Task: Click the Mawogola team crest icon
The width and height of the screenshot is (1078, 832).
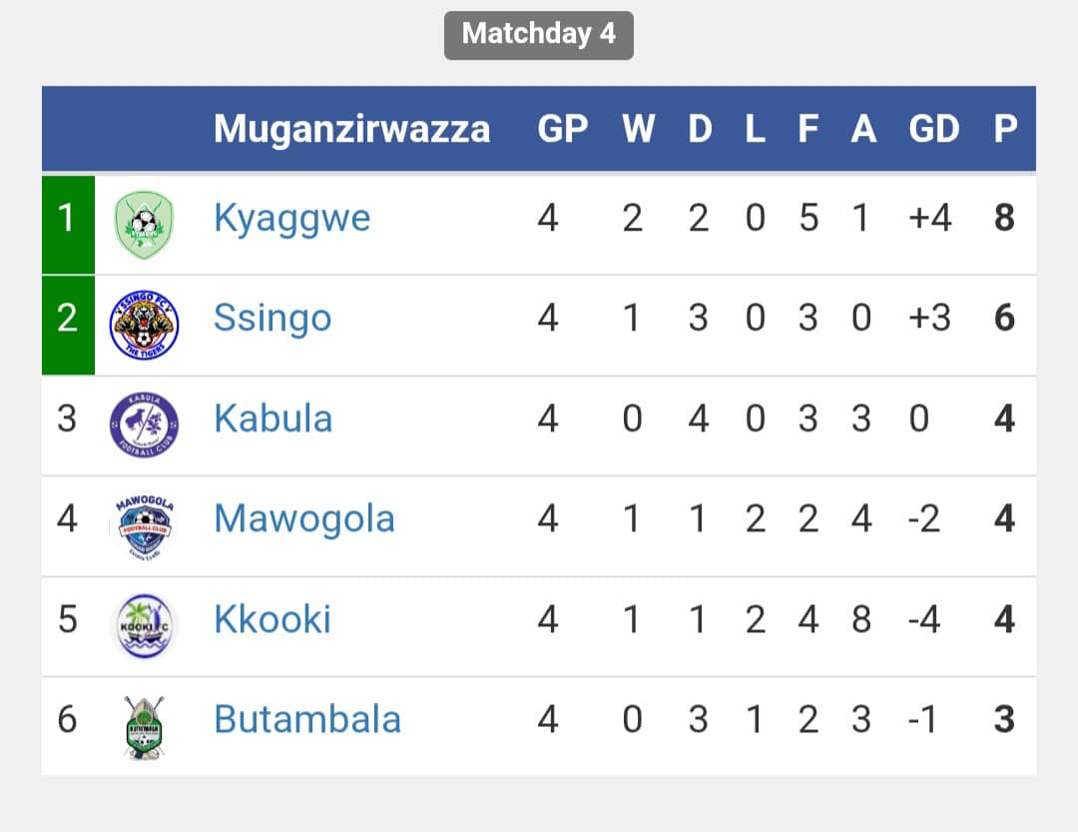Action: point(144,525)
